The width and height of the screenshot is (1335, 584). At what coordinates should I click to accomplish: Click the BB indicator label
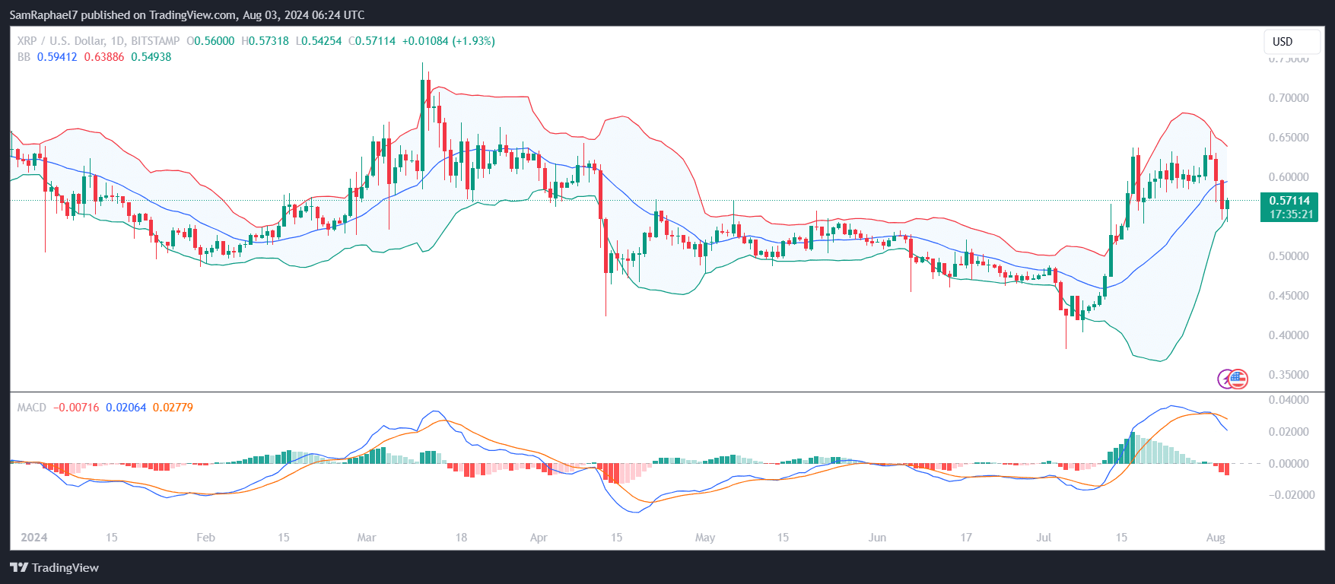(x=24, y=57)
